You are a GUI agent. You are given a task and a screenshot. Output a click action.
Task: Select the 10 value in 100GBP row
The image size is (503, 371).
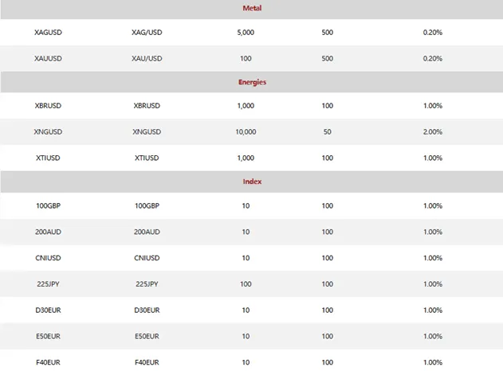[246, 206]
